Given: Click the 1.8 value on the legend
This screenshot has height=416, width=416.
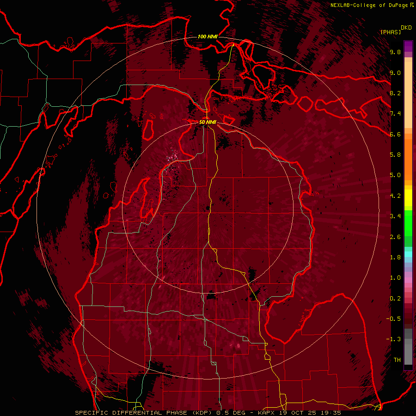Looking at the screenshot, I should point(395,257).
